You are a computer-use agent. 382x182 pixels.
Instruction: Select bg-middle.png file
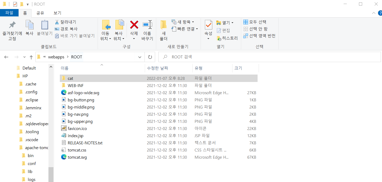tap(159, 107)
